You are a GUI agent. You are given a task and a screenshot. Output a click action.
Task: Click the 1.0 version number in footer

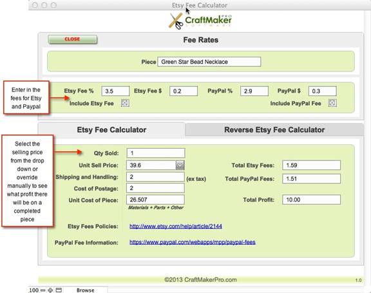(358, 280)
